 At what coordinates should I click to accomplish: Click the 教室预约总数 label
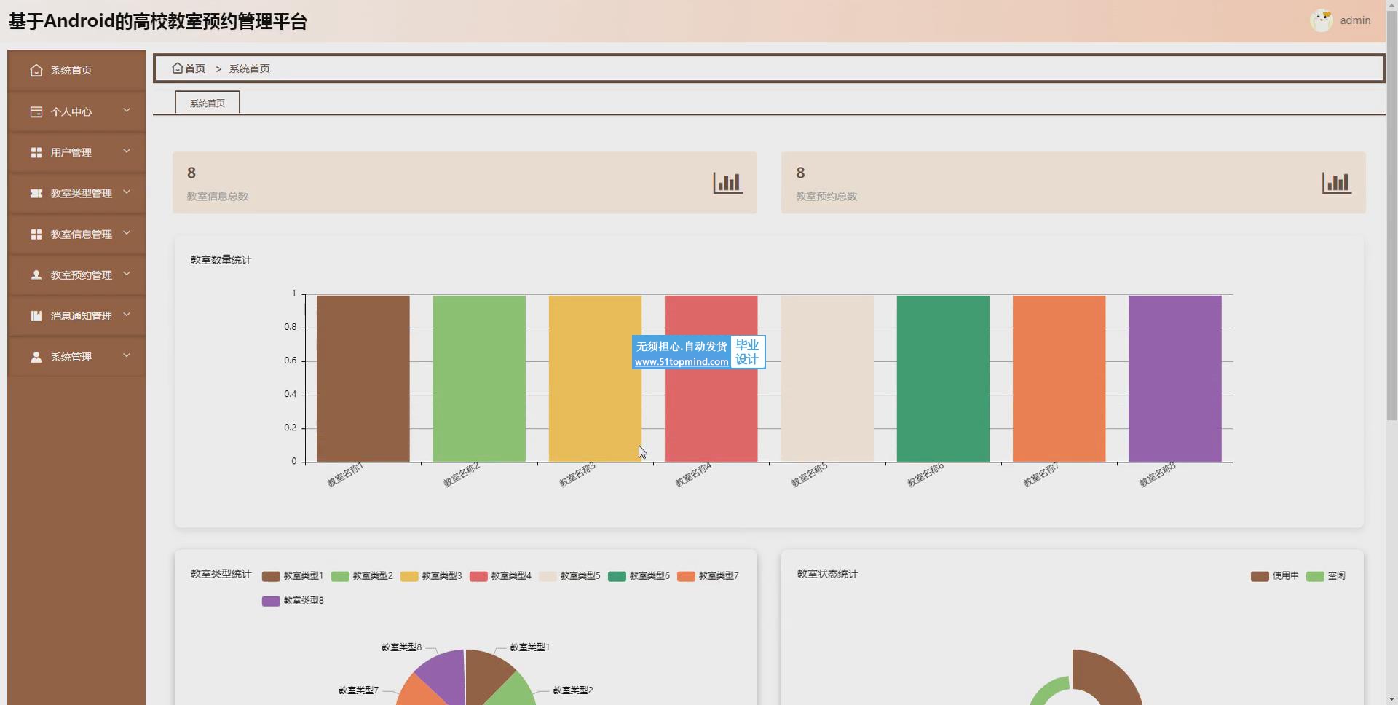click(x=826, y=197)
